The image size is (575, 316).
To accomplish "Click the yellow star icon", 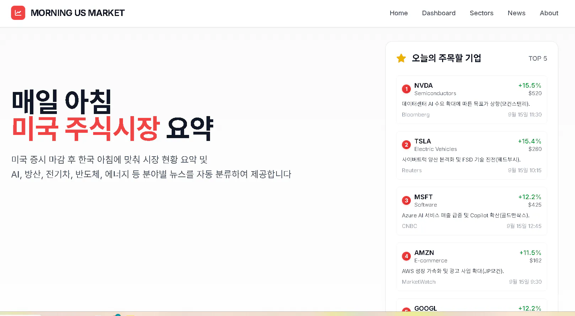I will click(401, 58).
